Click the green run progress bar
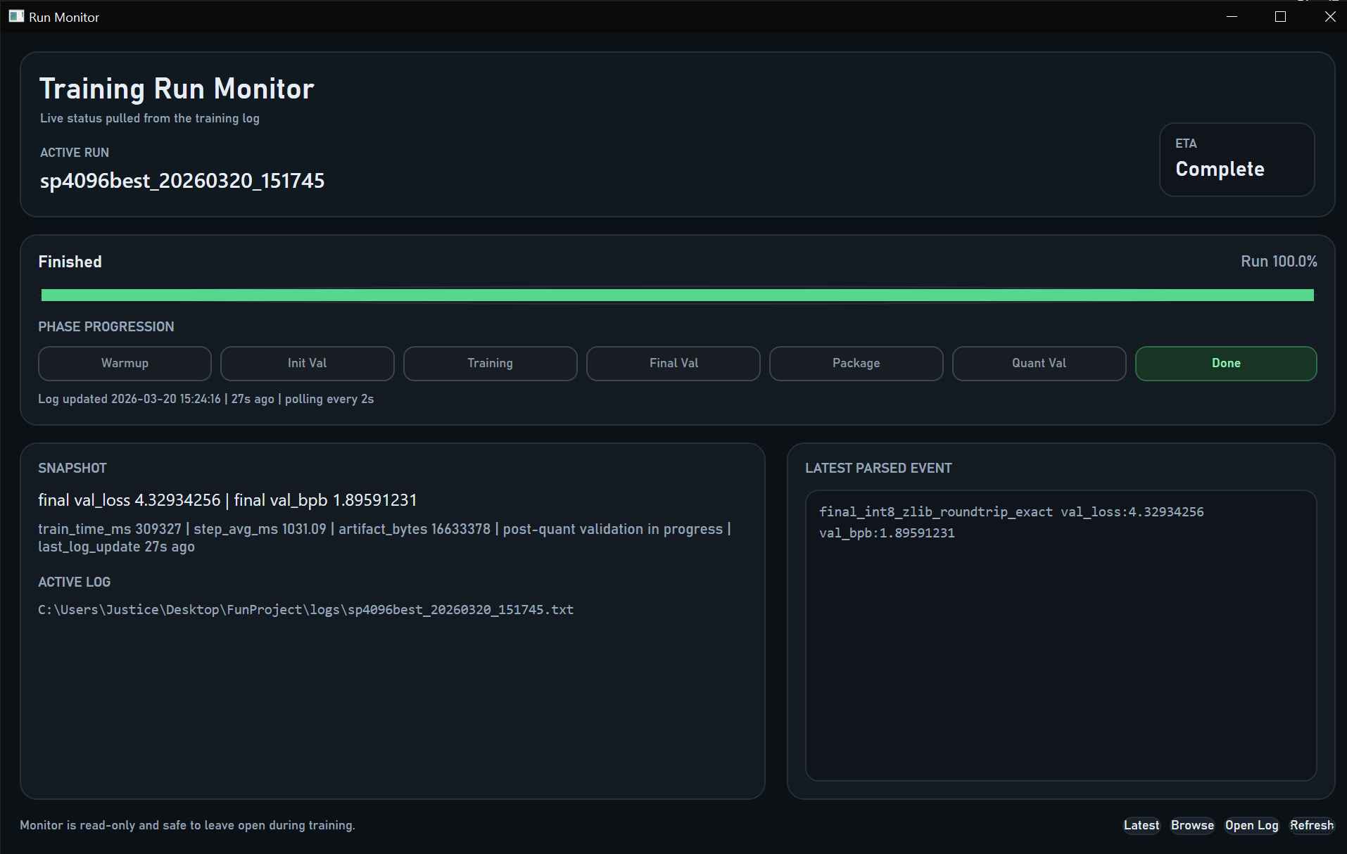 677,295
